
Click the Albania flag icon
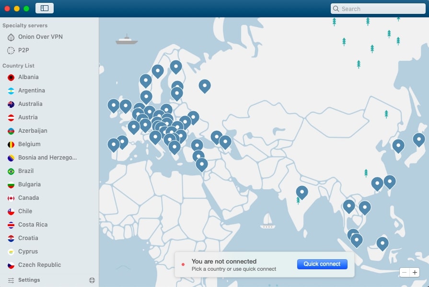point(11,78)
